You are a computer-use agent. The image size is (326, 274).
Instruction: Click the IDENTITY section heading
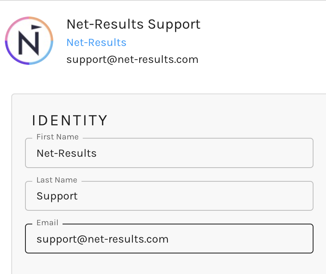[70, 120]
